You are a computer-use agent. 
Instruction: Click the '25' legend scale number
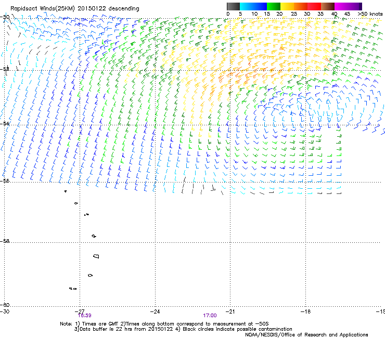(x=294, y=14)
